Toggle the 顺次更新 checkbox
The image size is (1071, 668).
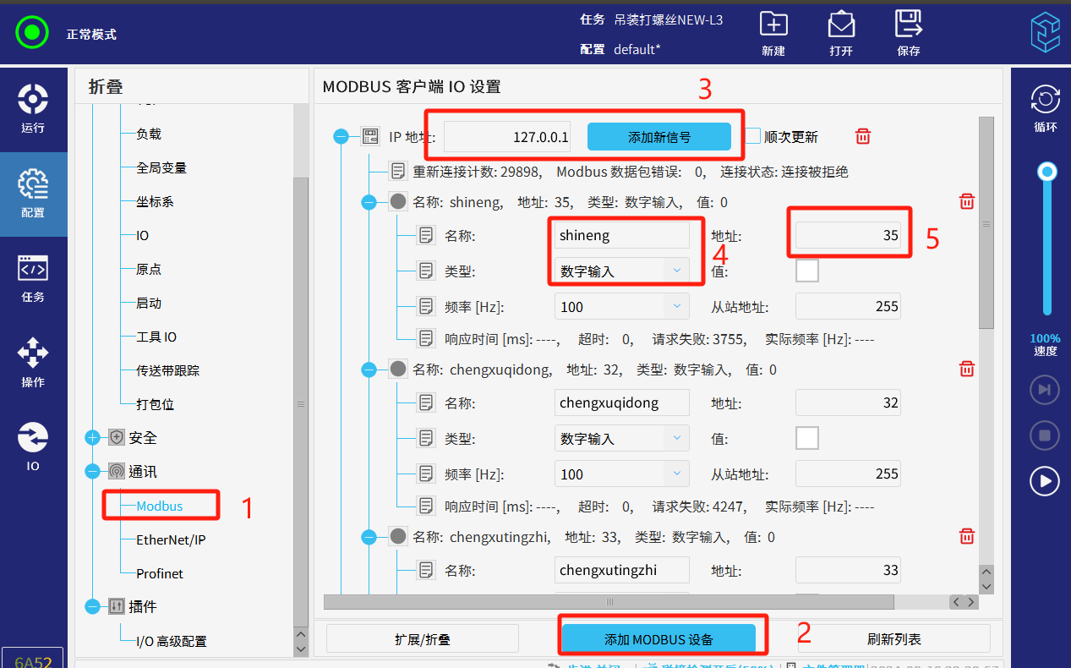[753, 136]
